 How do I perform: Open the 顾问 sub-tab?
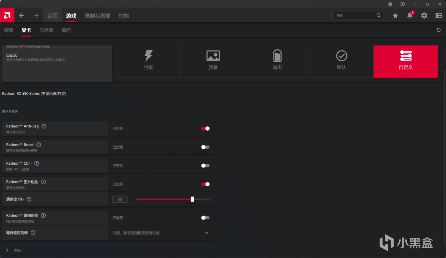click(66, 30)
